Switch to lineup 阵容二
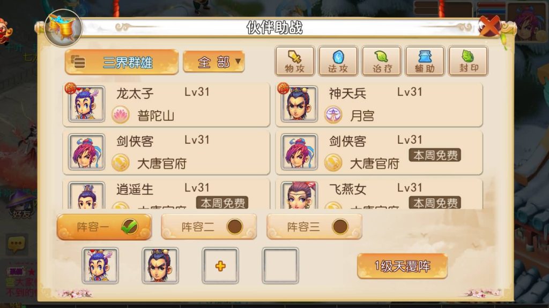The height and width of the screenshot is (308, 549). pyautogui.click(x=209, y=227)
